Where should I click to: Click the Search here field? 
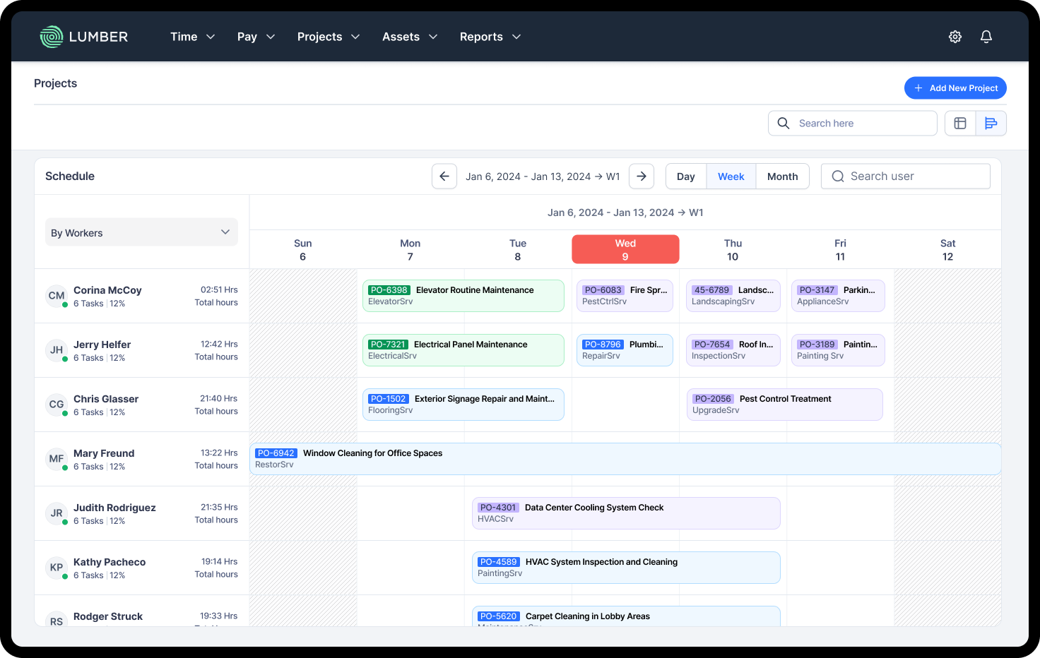coord(853,124)
